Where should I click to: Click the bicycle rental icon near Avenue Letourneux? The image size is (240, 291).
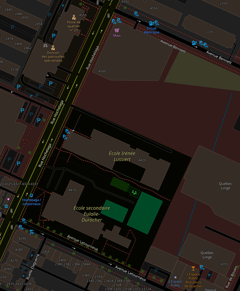[x=31, y=232]
